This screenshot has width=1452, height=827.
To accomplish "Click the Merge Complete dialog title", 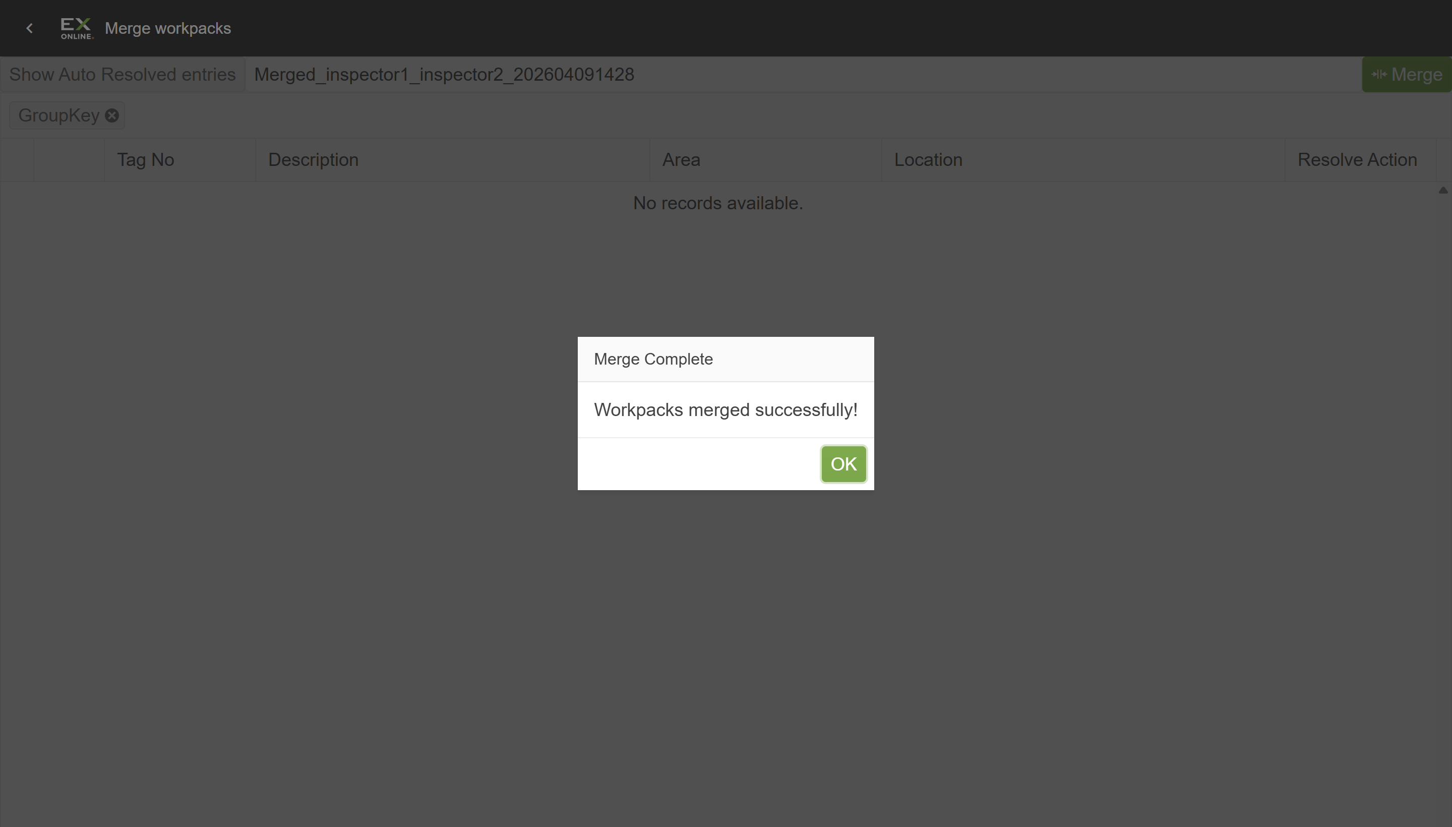I will [653, 359].
